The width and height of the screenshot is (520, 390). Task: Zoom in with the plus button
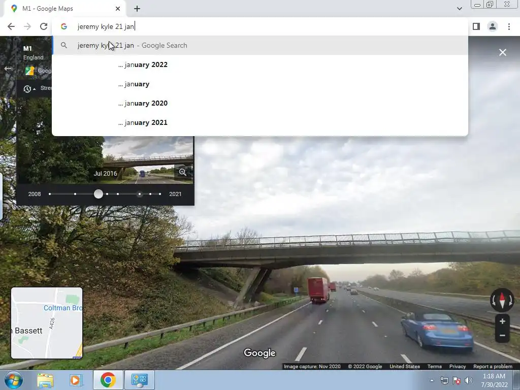[x=502, y=321]
